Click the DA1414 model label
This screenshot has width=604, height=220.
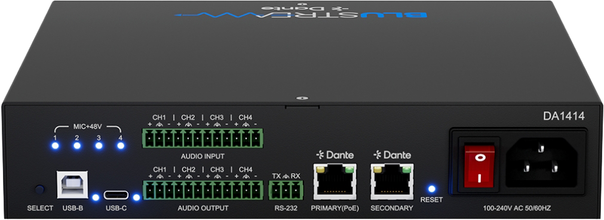coord(570,116)
